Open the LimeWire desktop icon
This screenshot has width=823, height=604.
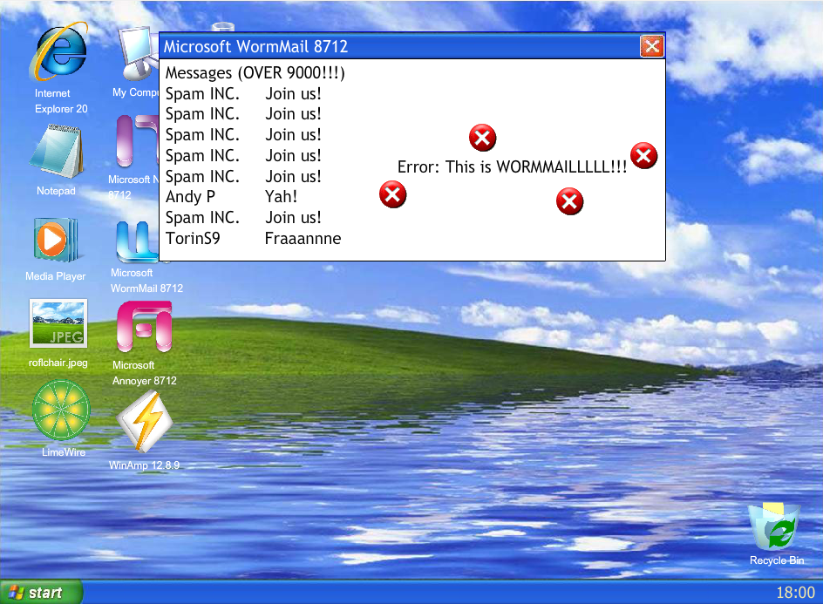[x=61, y=410]
